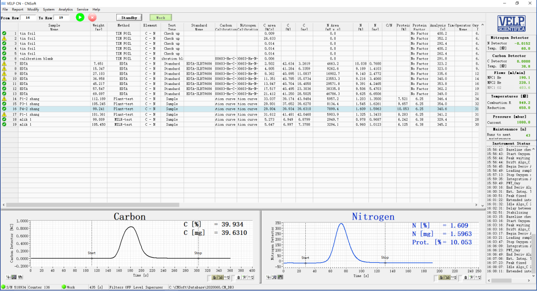The height and width of the screenshot is (291, 537).
Task: Toggle the X-axis scale lock on Carbon graph
Action: coord(214,278)
